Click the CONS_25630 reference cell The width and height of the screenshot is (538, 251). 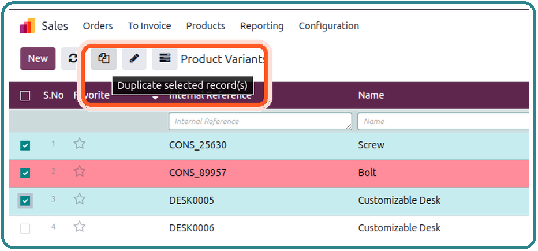[198, 145]
